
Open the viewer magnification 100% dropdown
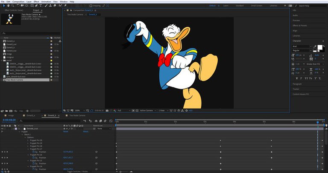(80, 110)
